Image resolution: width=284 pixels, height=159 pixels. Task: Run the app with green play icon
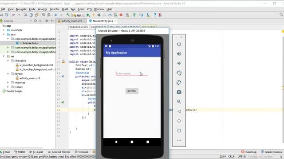click(88, 15)
